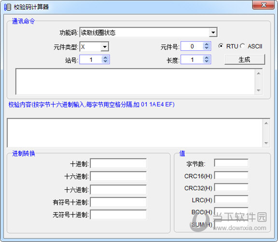Click the LRC(H) result field
The height and width of the screenshot is (242, 278).
231,199
